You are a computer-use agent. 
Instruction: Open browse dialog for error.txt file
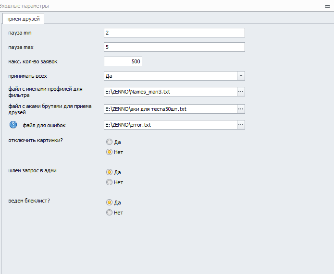(x=241, y=125)
